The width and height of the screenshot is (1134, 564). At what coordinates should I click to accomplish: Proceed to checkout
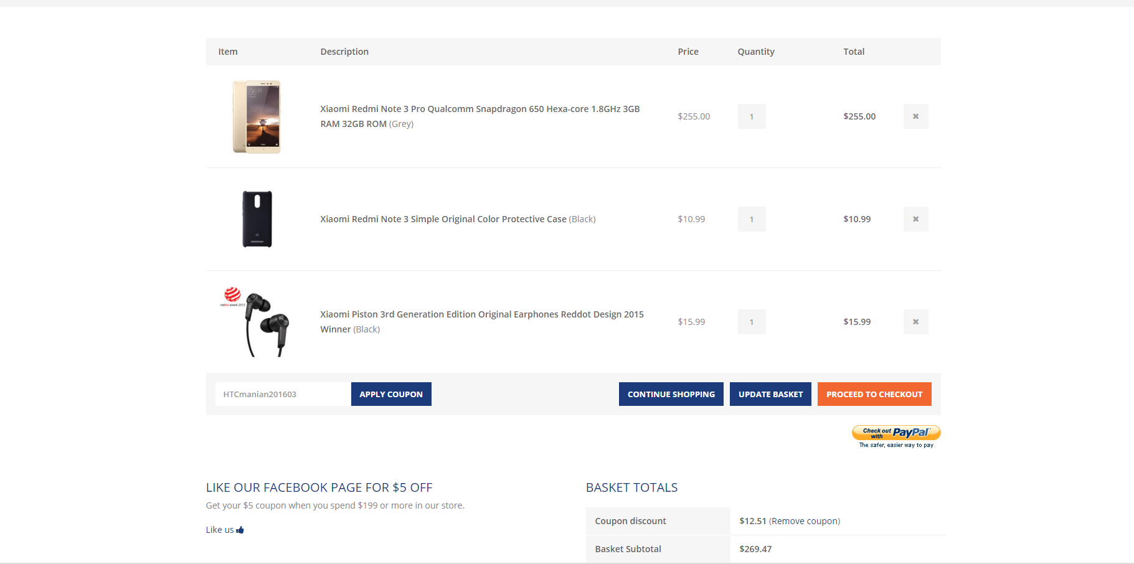(x=874, y=394)
